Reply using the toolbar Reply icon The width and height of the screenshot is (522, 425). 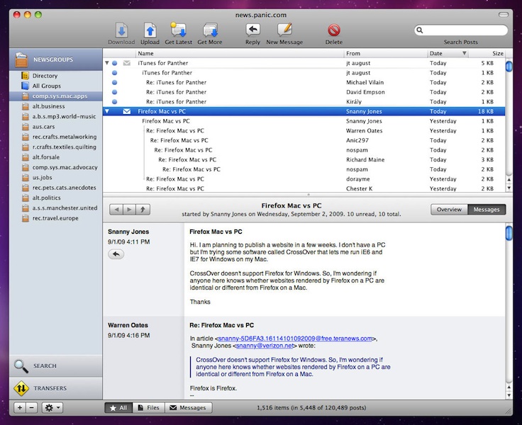tap(252, 30)
